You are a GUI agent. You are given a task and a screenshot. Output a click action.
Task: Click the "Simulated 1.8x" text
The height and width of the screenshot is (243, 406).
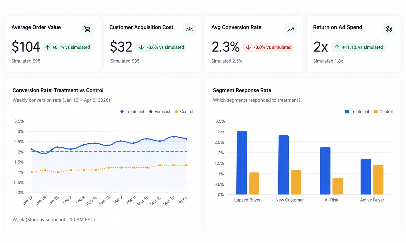(x=328, y=61)
